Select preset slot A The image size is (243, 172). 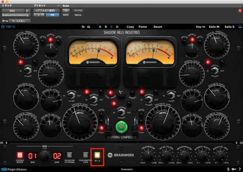click(x=100, y=26)
